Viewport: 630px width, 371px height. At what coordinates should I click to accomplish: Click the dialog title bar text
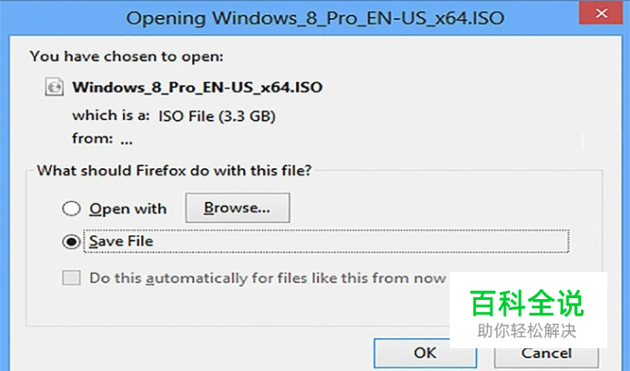click(x=315, y=18)
